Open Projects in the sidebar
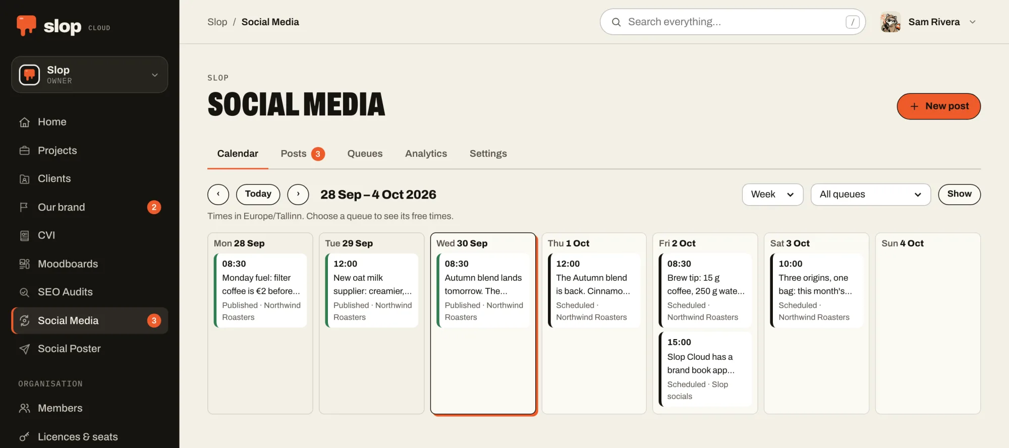1009x448 pixels. pyautogui.click(x=90, y=151)
